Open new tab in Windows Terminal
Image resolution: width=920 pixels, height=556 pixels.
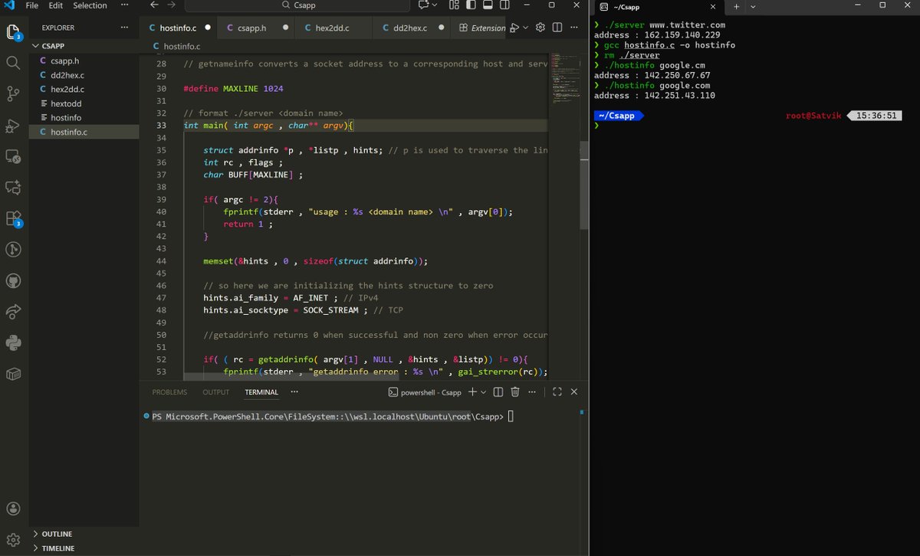pos(736,6)
